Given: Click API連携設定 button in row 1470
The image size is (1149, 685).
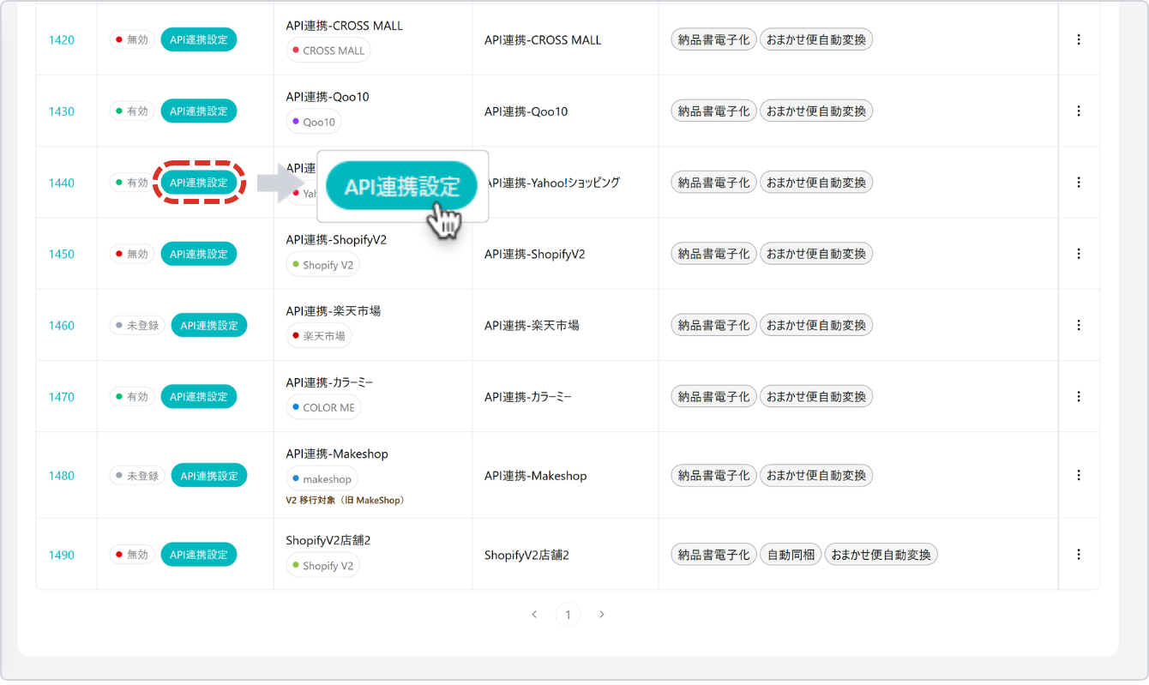Looking at the screenshot, I should (199, 396).
